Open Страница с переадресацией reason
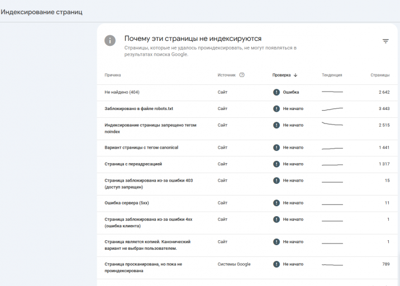The width and height of the screenshot is (400, 286). [x=133, y=164]
